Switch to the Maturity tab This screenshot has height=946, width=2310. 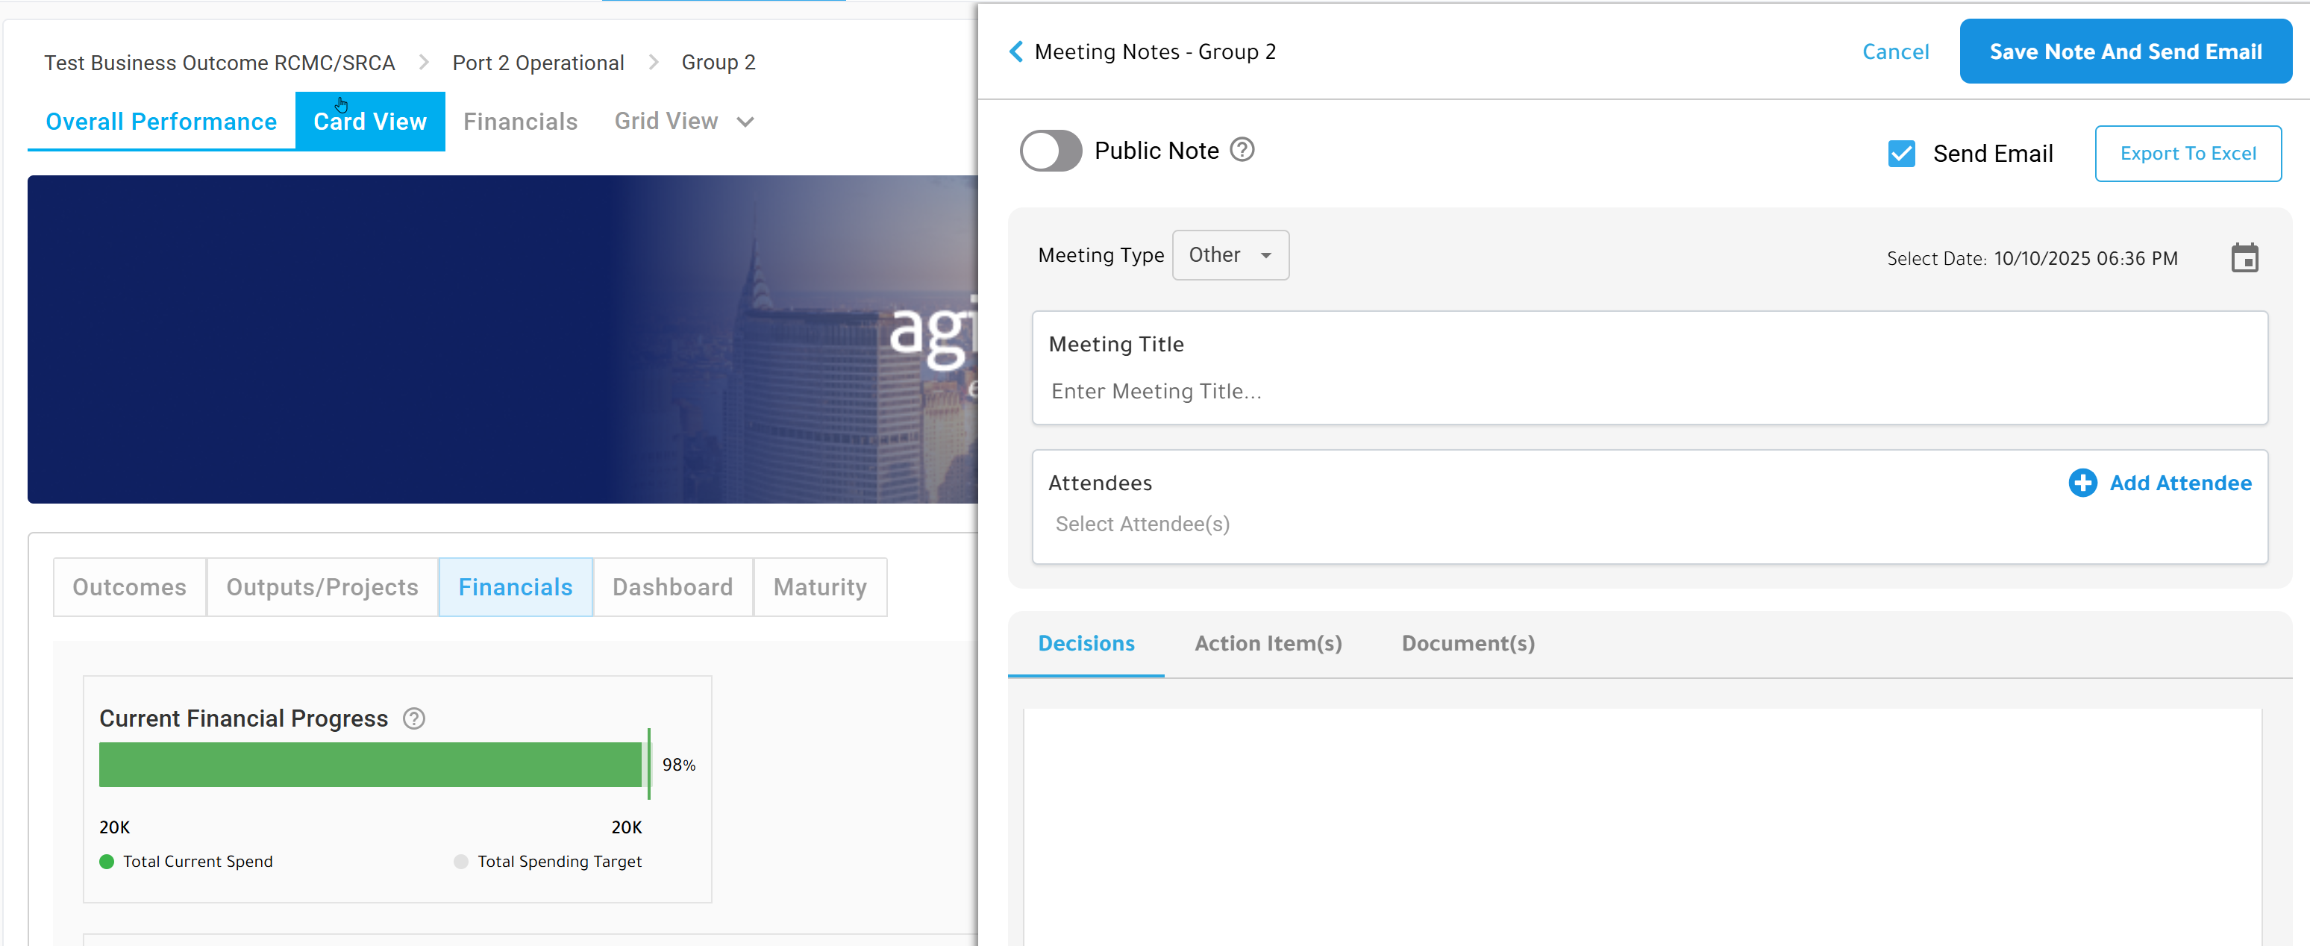pos(820,587)
